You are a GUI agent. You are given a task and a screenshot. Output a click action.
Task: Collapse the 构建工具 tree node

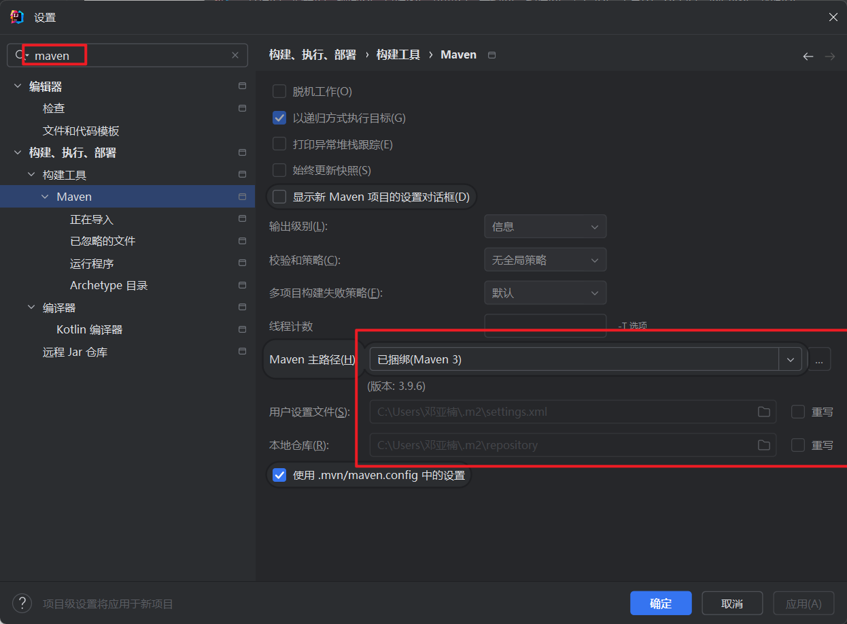(x=31, y=175)
